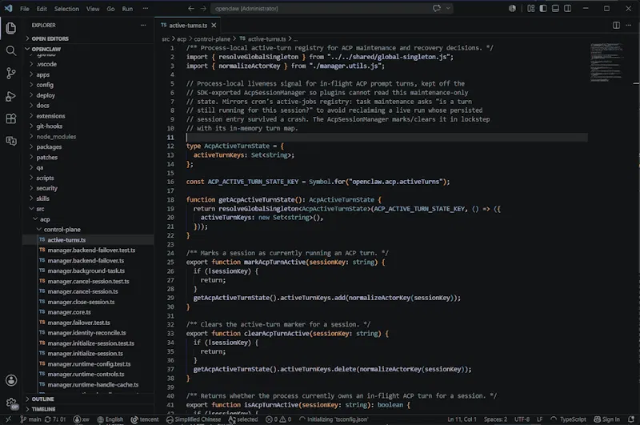The image size is (640, 425).
Task: Open manager.core.ts in the file tree
Action: [88, 312]
